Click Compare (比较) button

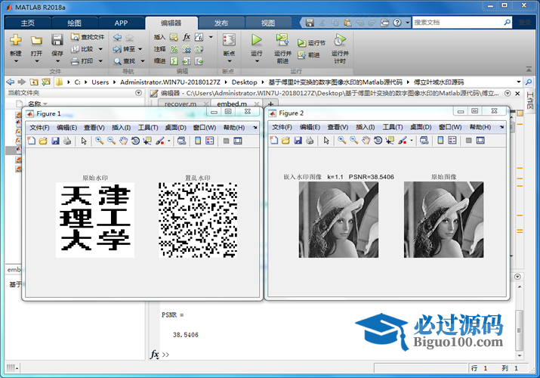coord(82,49)
